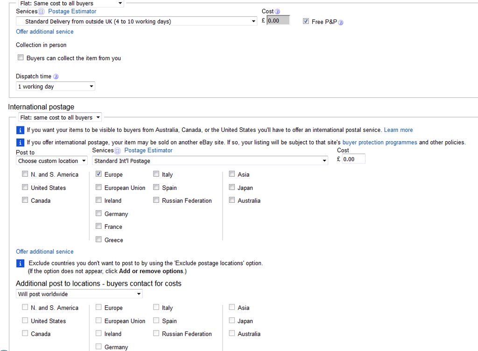Open domestic Postage Estimator link
Viewport: 478px width, 351px height.
point(72,12)
